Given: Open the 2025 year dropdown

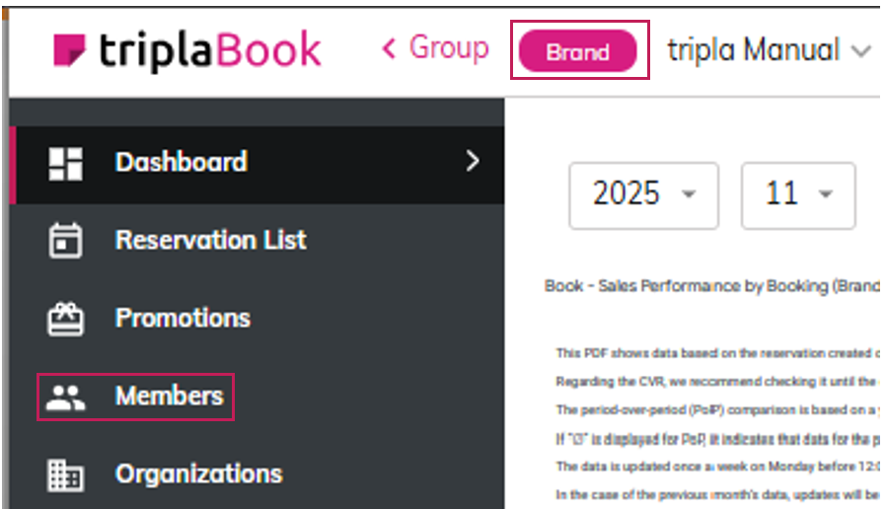Looking at the screenshot, I should click(x=643, y=195).
